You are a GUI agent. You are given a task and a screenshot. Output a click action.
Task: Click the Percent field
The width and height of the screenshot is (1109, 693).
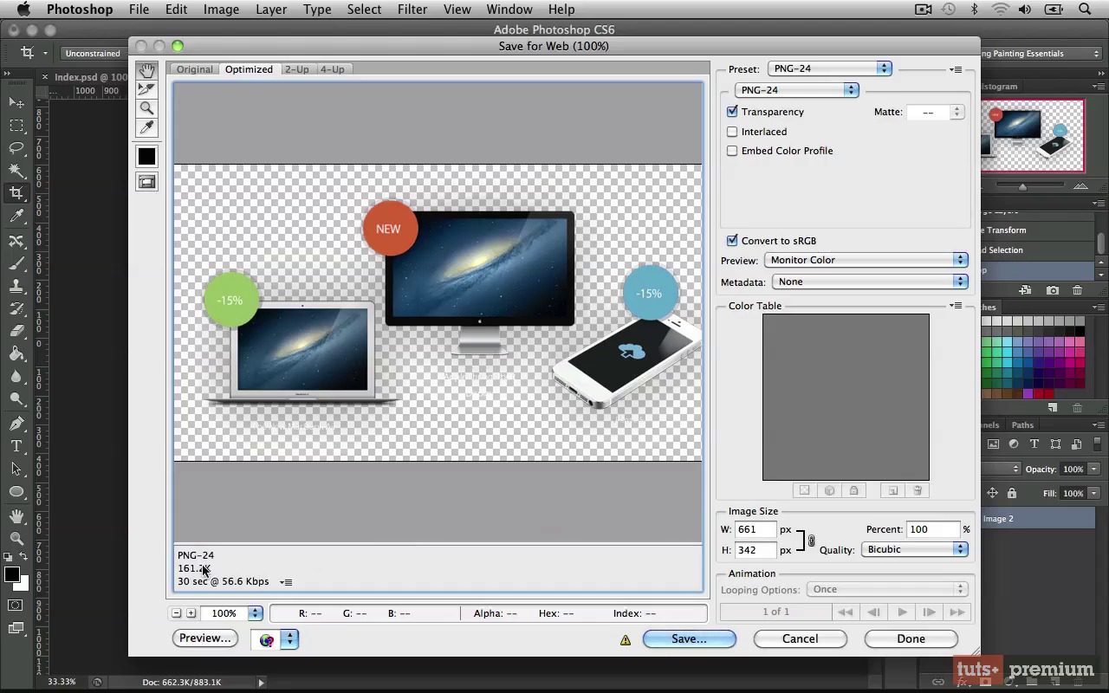(x=933, y=529)
